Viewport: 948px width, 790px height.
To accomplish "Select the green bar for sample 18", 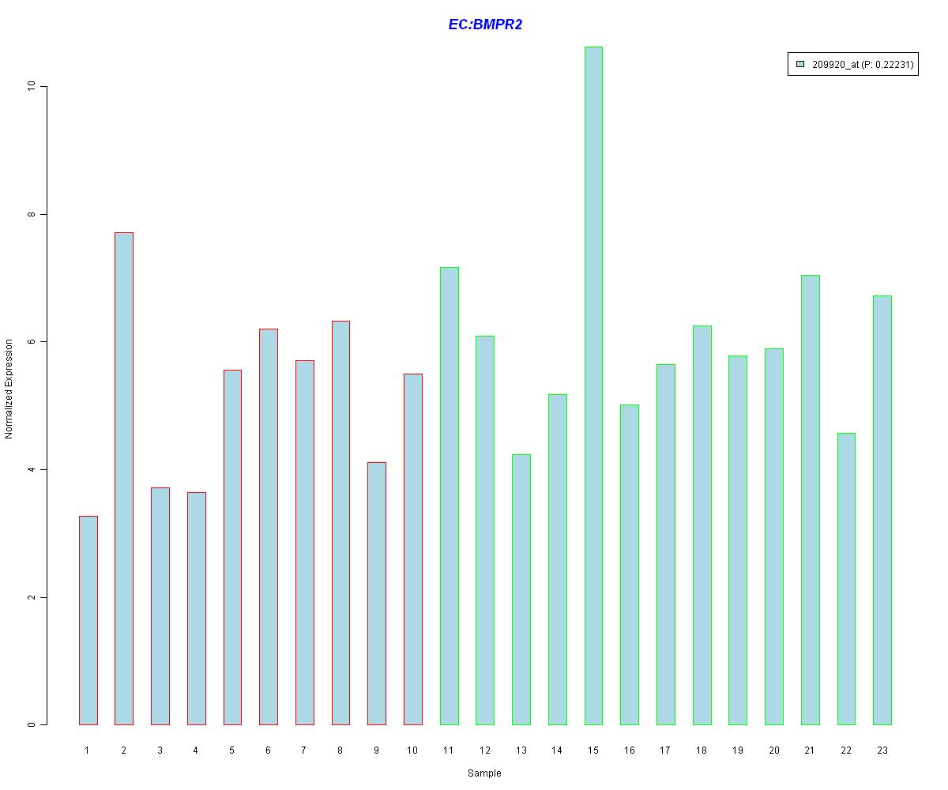I will tap(702, 525).
